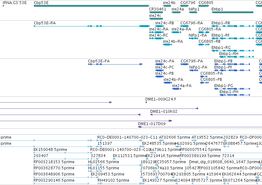This screenshot has width=262, height=185.
Task: Click protein CG6805-PB
Action: click(x=205, y=83)
